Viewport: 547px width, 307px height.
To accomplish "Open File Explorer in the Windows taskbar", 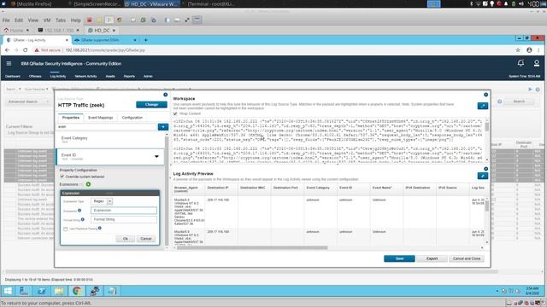I will (59, 291).
